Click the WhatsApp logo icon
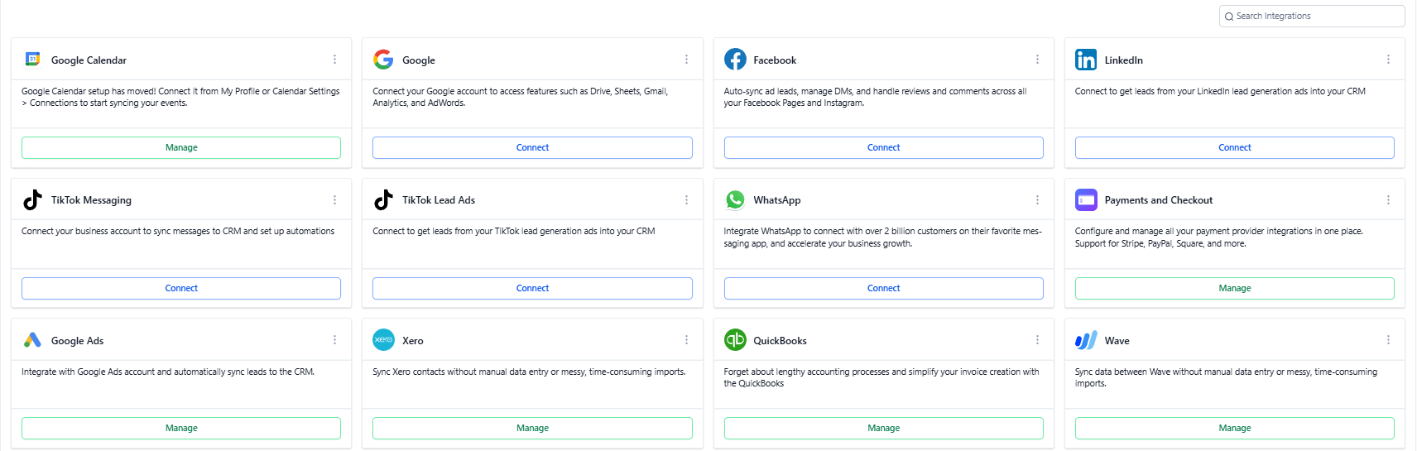The image size is (1417, 451). (x=735, y=199)
